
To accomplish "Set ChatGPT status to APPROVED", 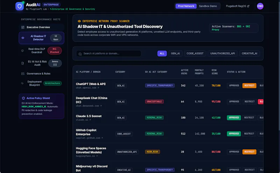I will (x=234, y=85).
